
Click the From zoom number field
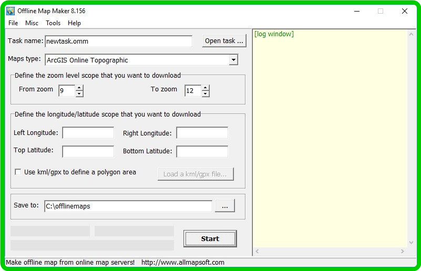pos(67,91)
